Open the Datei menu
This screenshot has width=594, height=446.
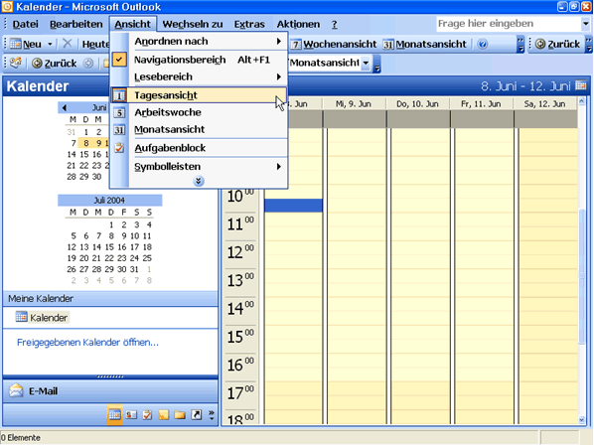pos(25,24)
